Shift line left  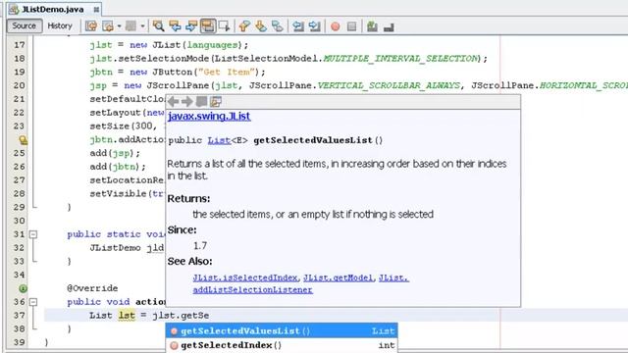(x=298, y=26)
